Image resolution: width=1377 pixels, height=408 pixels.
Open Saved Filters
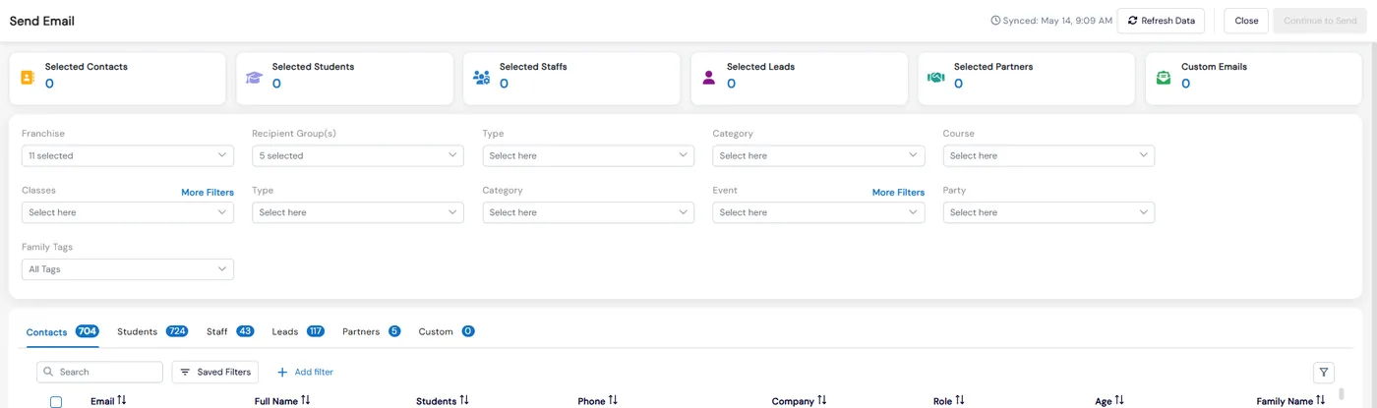pyautogui.click(x=215, y=373)
